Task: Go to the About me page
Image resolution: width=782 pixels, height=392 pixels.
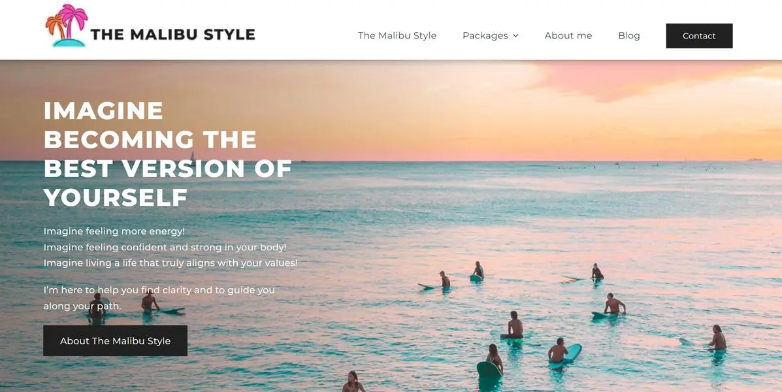Action: 568,35
